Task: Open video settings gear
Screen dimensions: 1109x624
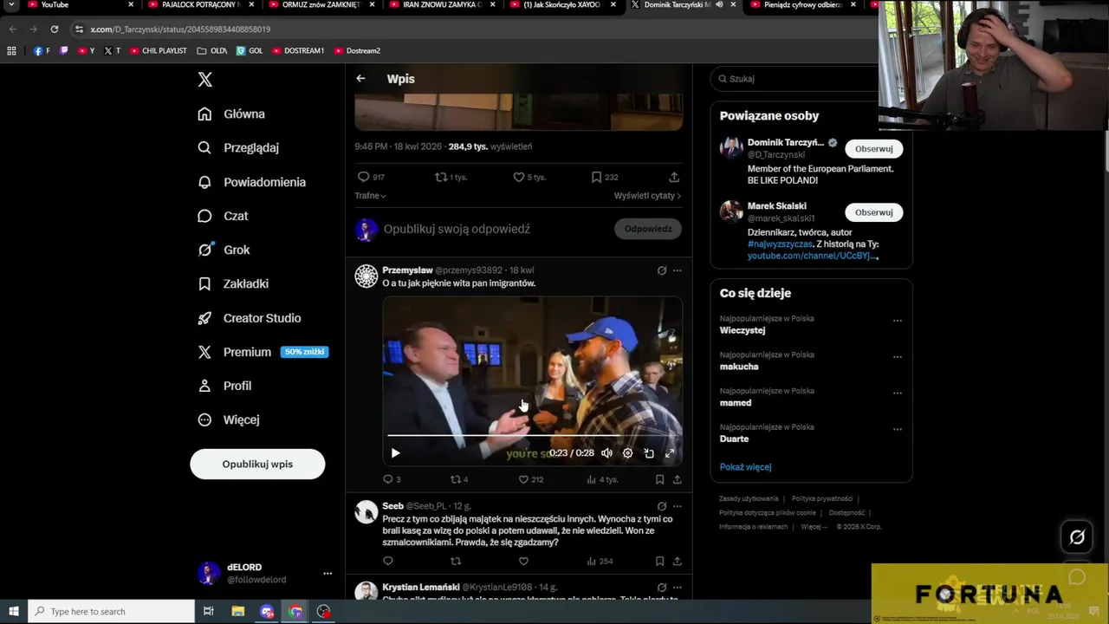Action: pos(627,453)
